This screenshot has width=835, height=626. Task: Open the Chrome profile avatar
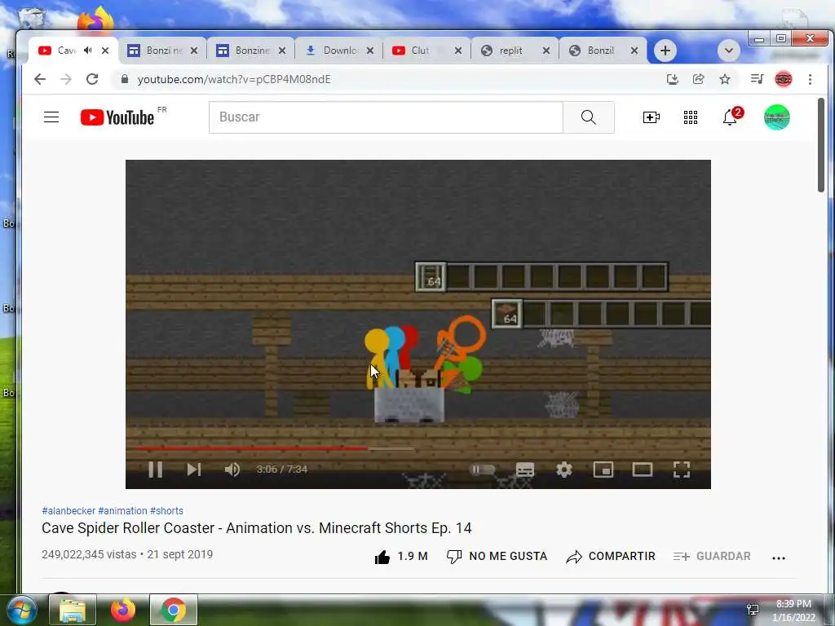(x=784, y=79)
